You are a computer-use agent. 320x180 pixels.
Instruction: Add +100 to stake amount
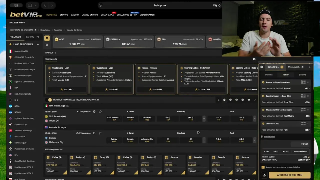coord(266,151)
